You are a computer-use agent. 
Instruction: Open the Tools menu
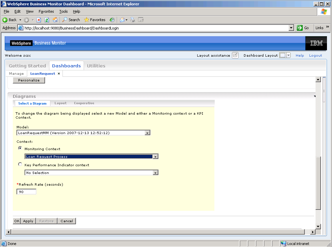click(63, 11)
